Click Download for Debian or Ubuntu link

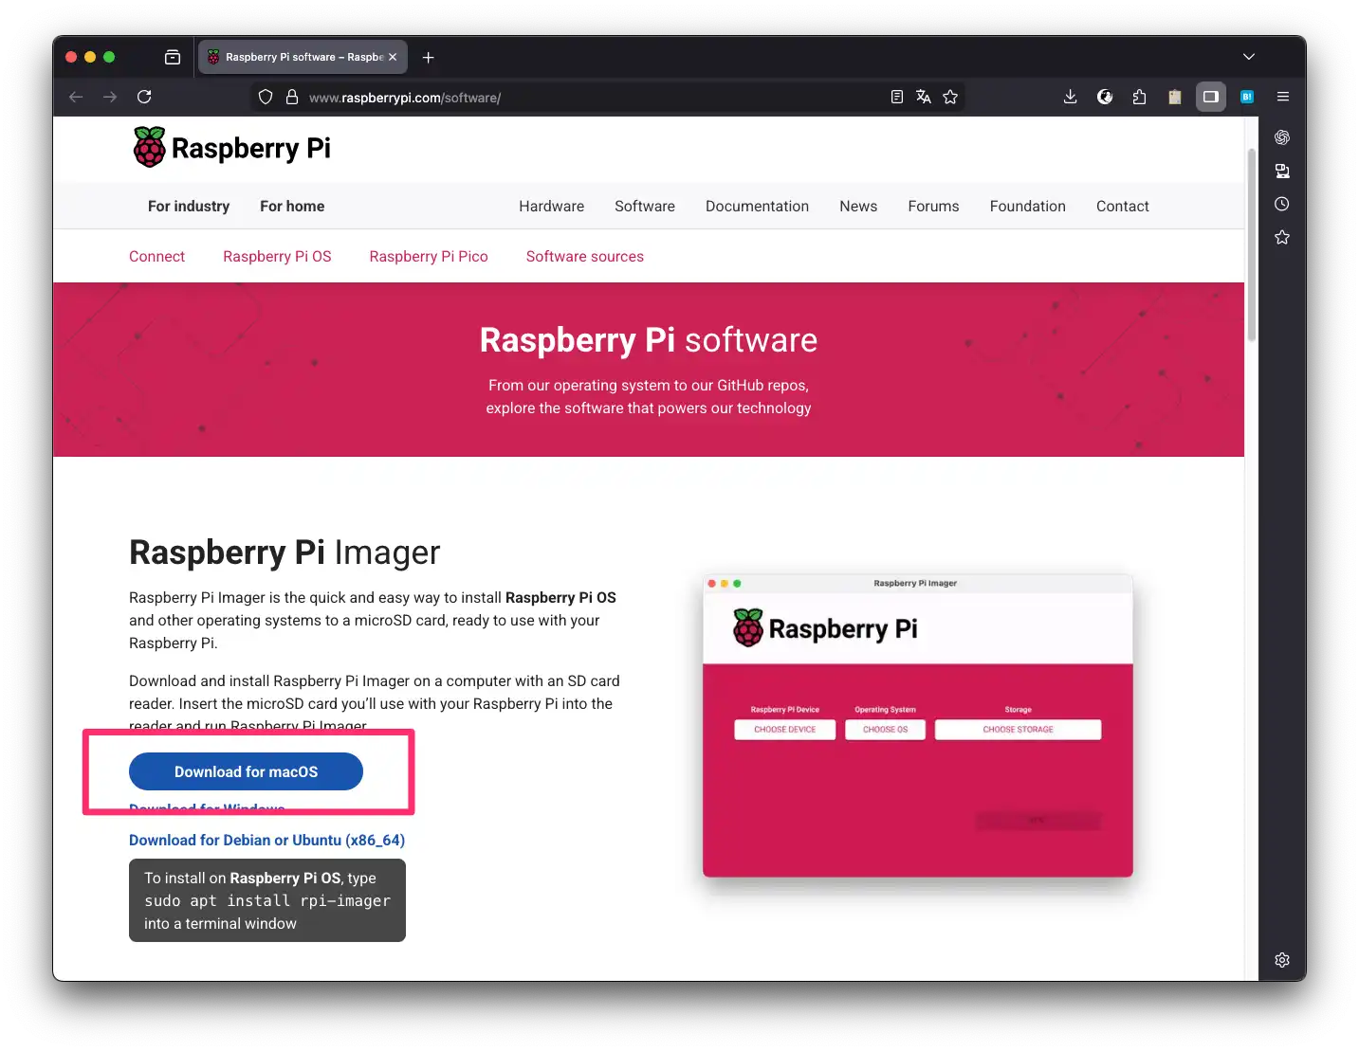(266, 841)
